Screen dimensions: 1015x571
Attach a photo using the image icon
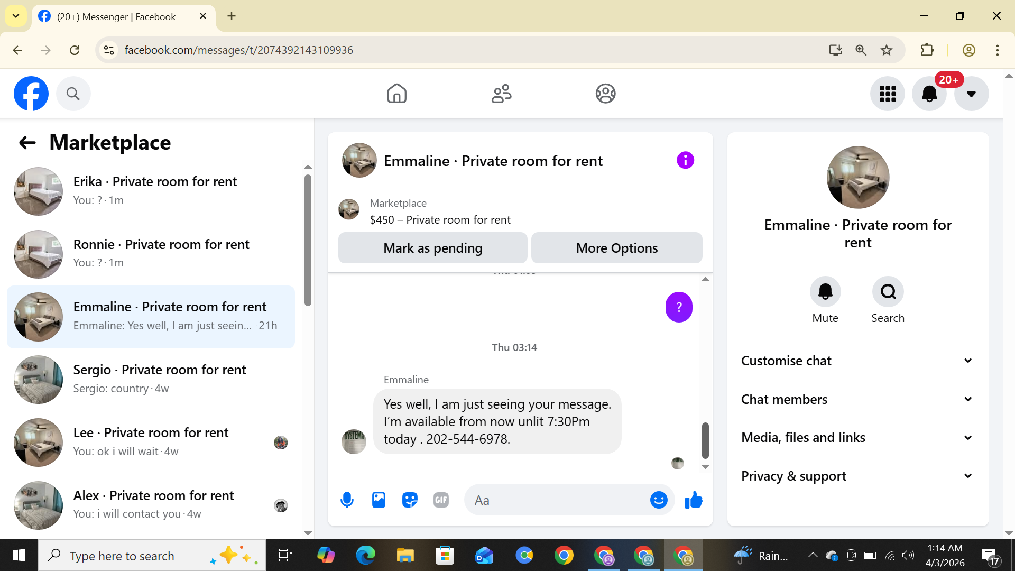pos(379,500)
